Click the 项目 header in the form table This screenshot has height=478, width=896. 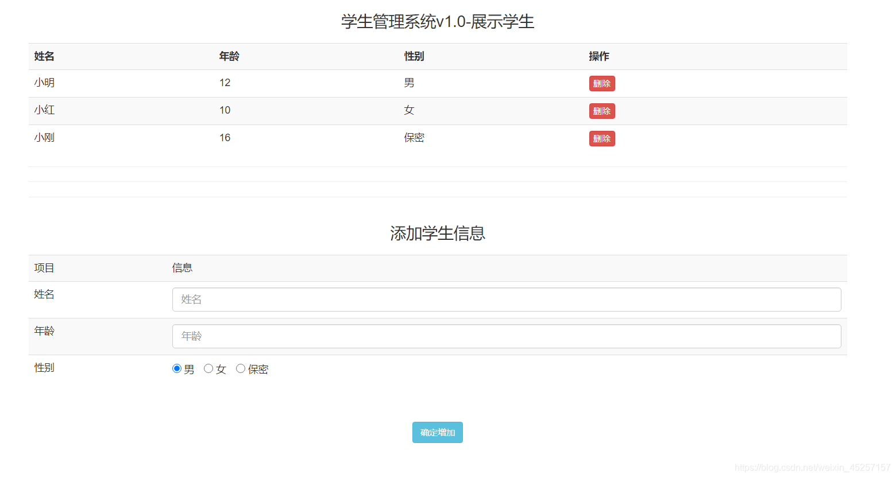click(x=44, y=268)
